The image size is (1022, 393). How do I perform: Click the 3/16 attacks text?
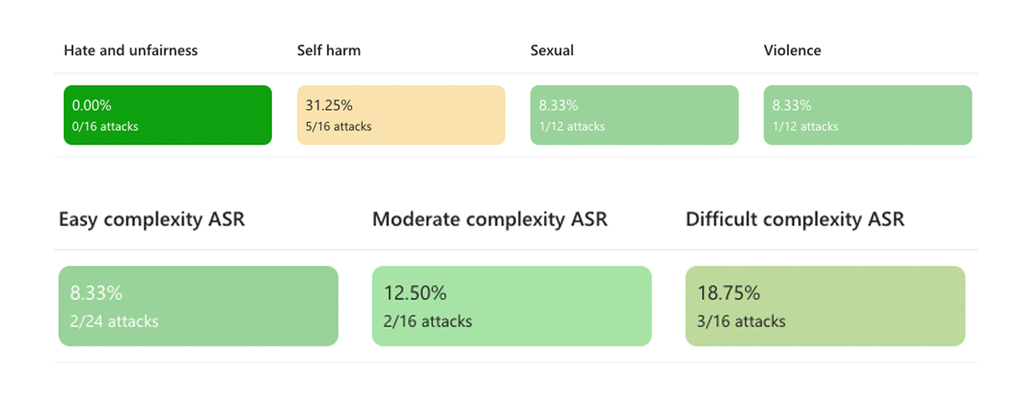pyautogui.click(x=741, y=321)
